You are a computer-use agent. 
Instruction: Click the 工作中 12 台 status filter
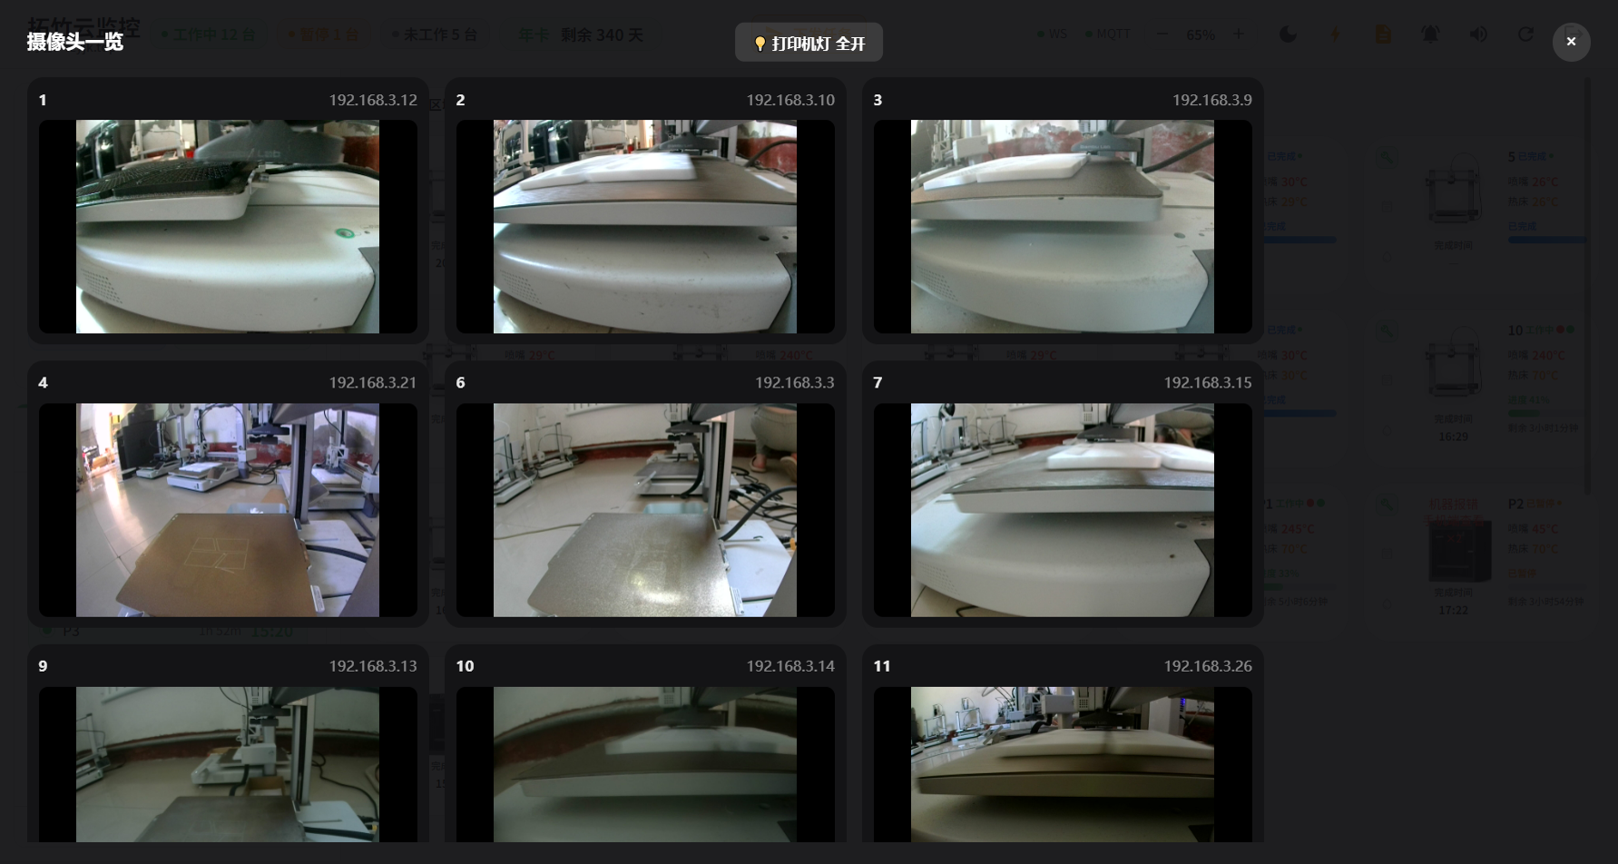[209, 34]
